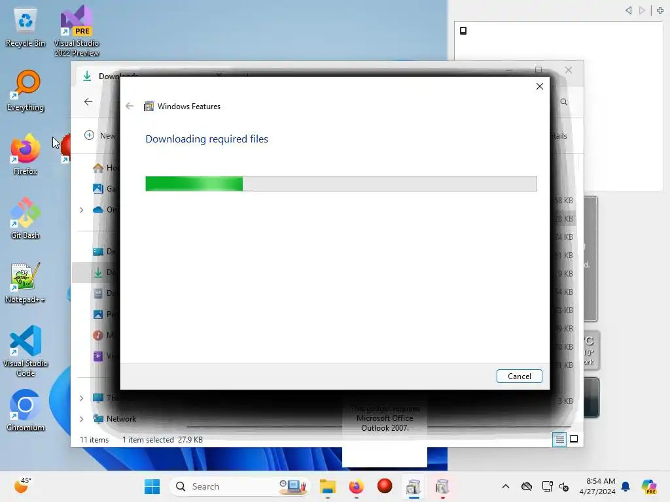Open volume muted tray icon
The height and width of the screenshot is (502, 670).
564,486
